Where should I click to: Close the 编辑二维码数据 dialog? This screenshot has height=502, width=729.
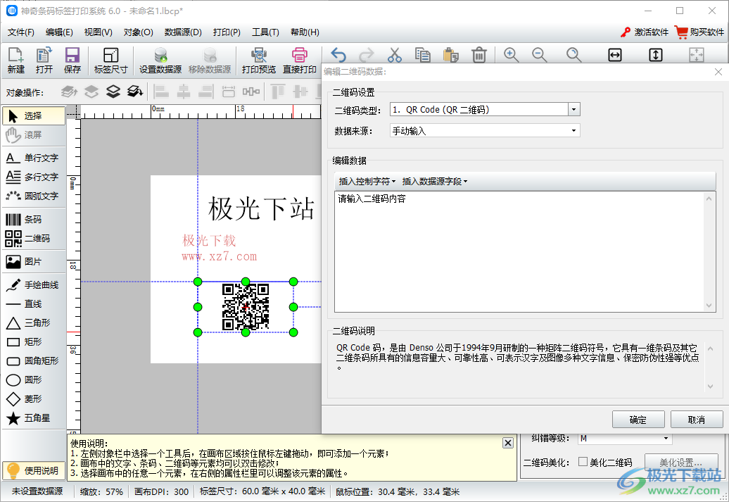(x=718, y=72)
